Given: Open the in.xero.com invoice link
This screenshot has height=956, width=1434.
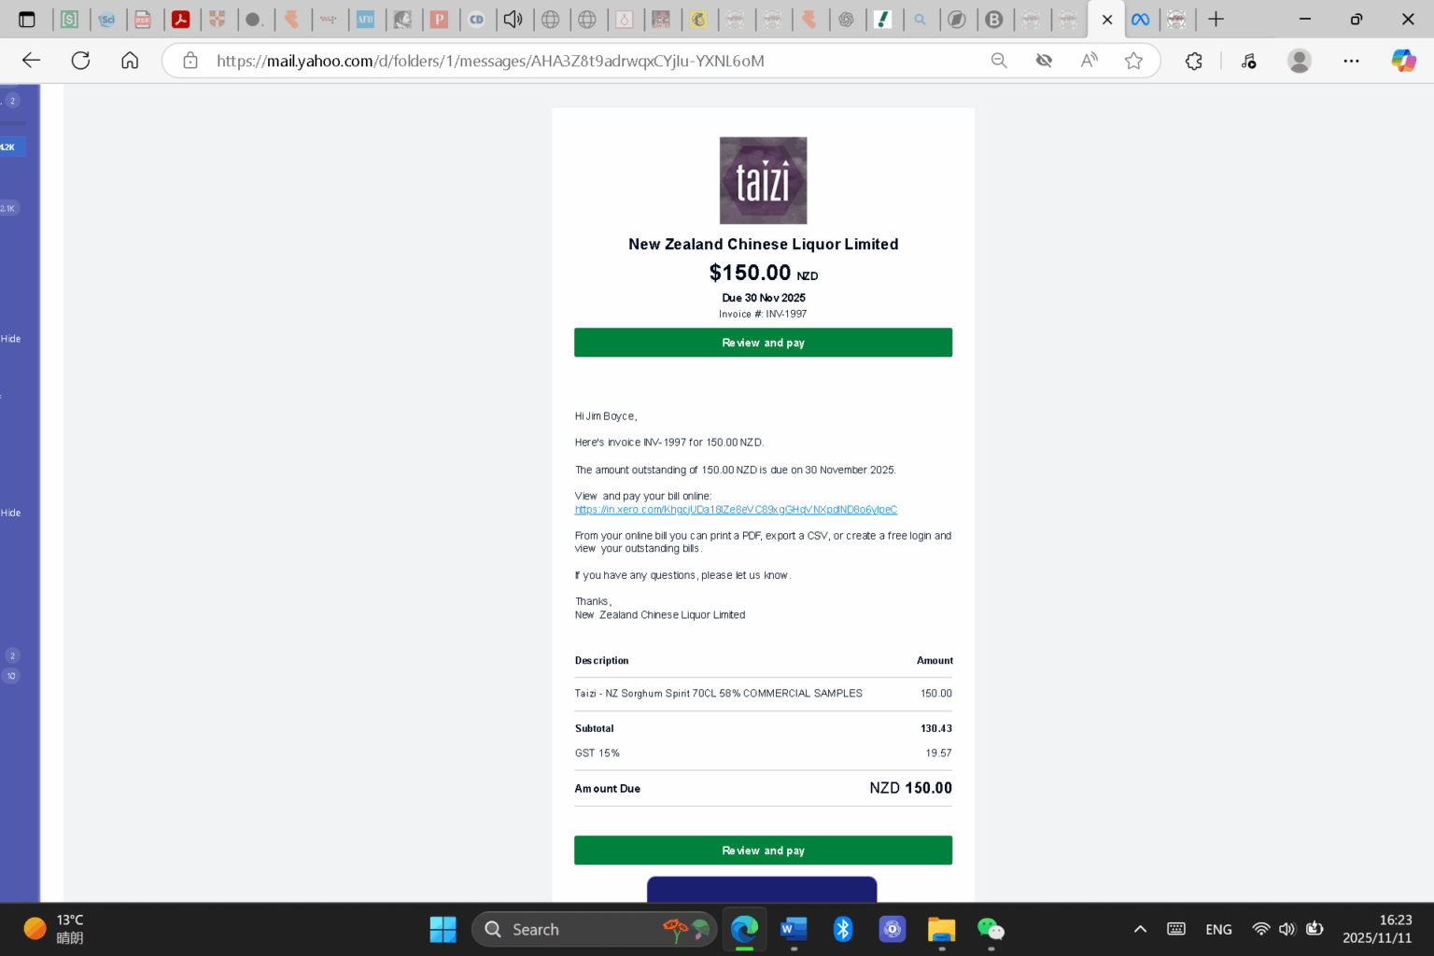Looking at the screenshot, I should (736, 510).
